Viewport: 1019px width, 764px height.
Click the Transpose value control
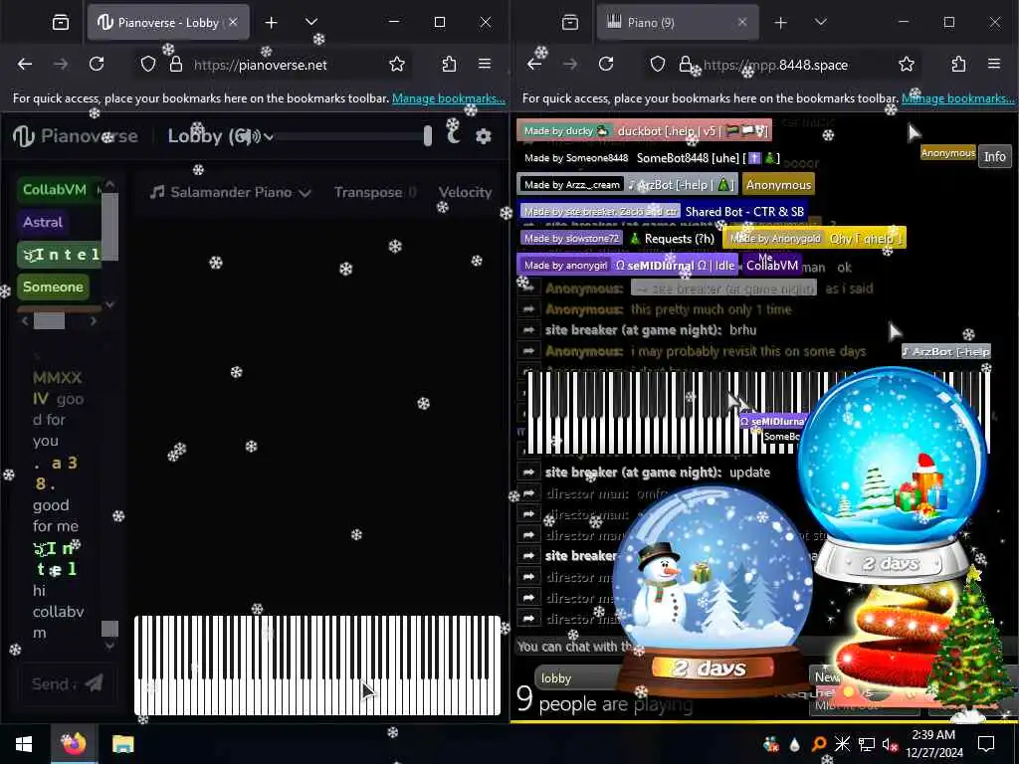coord(375,192)
